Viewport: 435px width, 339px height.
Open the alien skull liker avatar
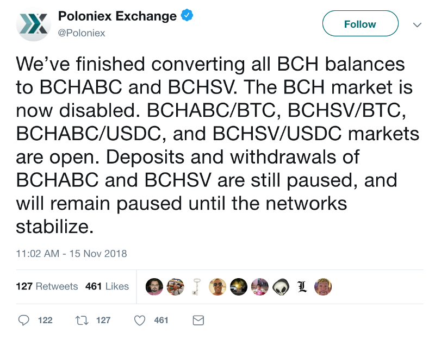(281, 287)
